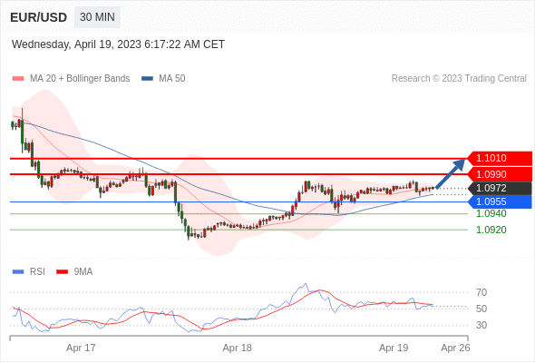Click the RSI legend label
535x363 pixels.
click(x=37, y=272)
